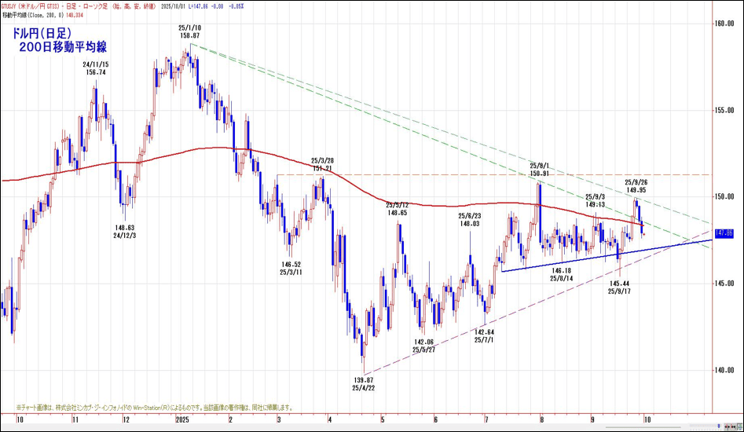Click the compress-width arrows icon beside the zoom slider
744x432 pixels.
(x=727, y=427)
